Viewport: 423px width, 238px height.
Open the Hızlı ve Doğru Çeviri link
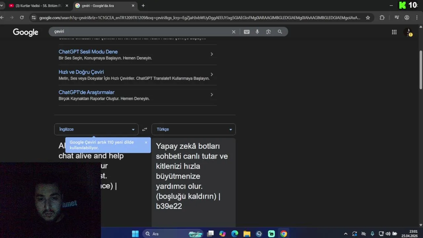click(x=81, y=72)
